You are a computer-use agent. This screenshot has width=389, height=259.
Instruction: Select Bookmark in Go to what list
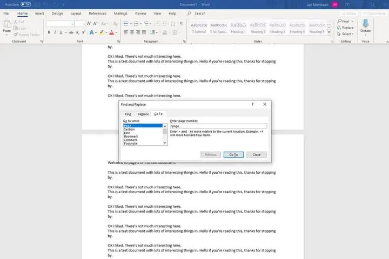143,137
